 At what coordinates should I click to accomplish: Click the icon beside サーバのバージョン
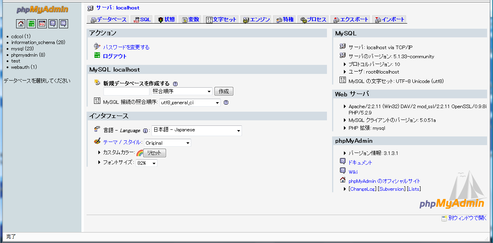(343, 56)
